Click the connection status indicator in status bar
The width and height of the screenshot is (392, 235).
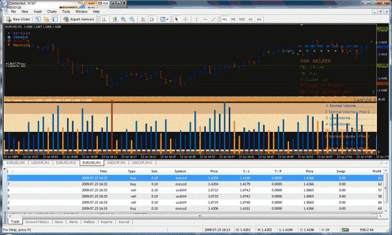pyautogui.click(x=345, y=229)
